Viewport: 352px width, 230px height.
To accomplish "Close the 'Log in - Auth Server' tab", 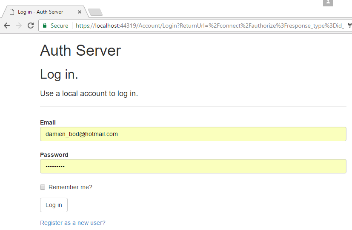I will pos(80,12).
